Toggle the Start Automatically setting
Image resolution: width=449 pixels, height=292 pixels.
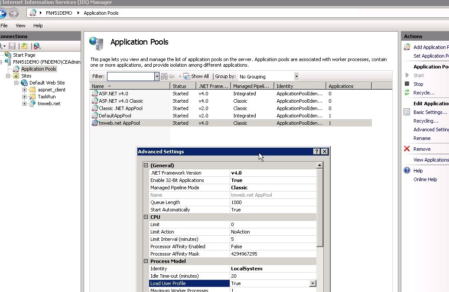click(273, 209)
